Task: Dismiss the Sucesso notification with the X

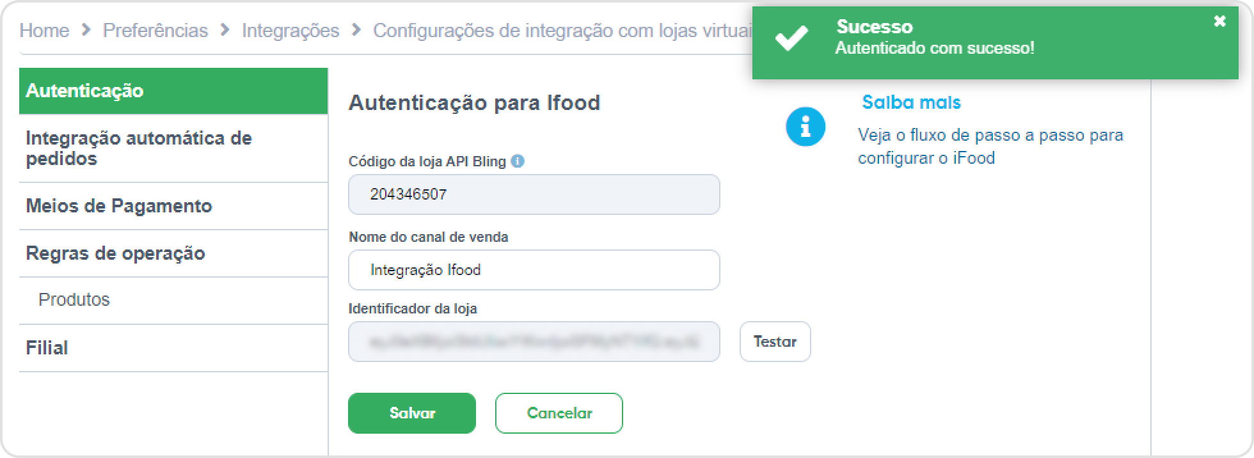Action: [1219, 21]
